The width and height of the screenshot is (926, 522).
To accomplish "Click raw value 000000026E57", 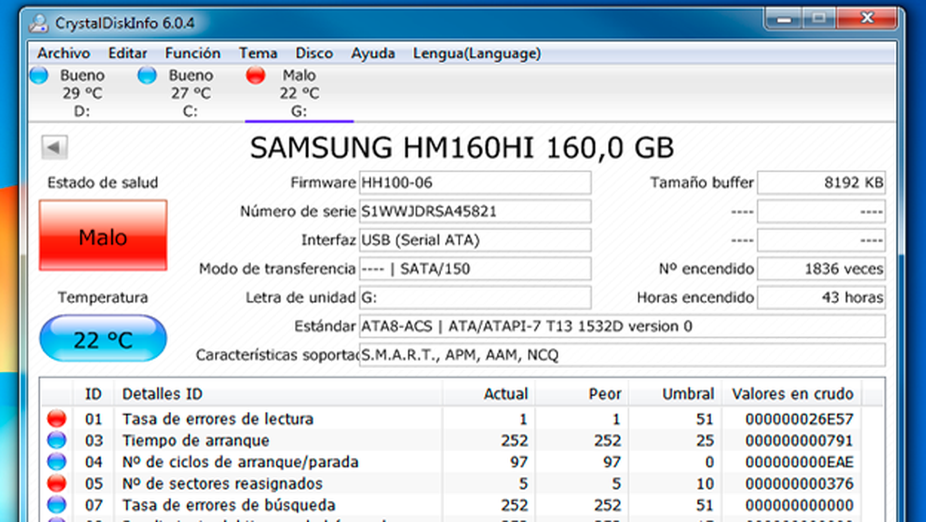I will click(x=799, y=419).
